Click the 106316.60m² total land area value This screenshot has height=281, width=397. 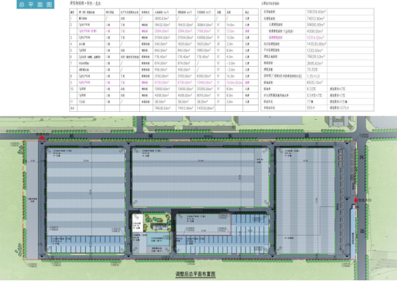pyautogui.click(x=316, y=11)
